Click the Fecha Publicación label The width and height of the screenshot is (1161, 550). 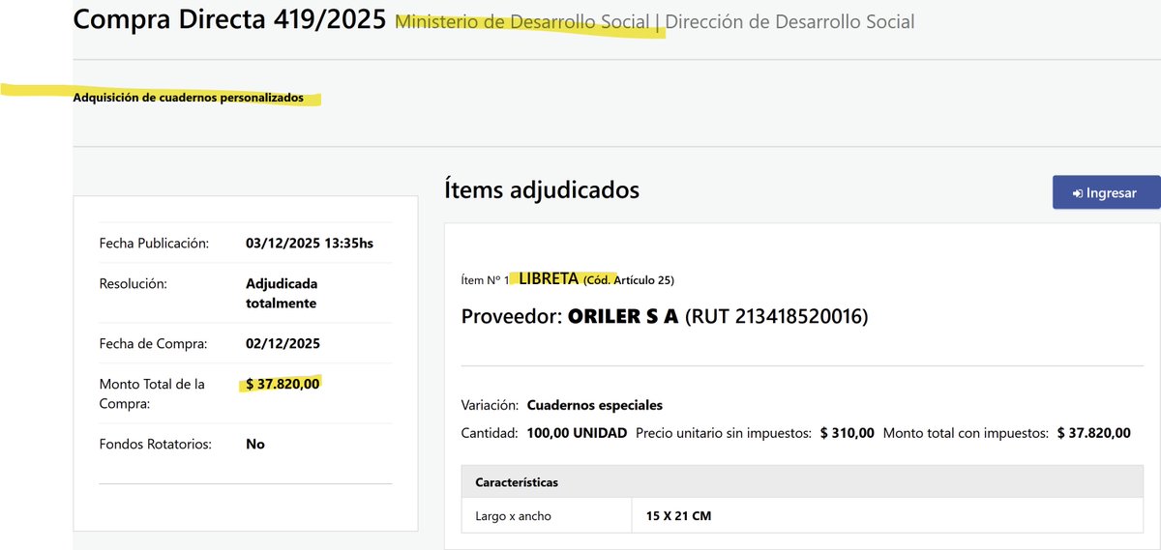coord(154,244)
